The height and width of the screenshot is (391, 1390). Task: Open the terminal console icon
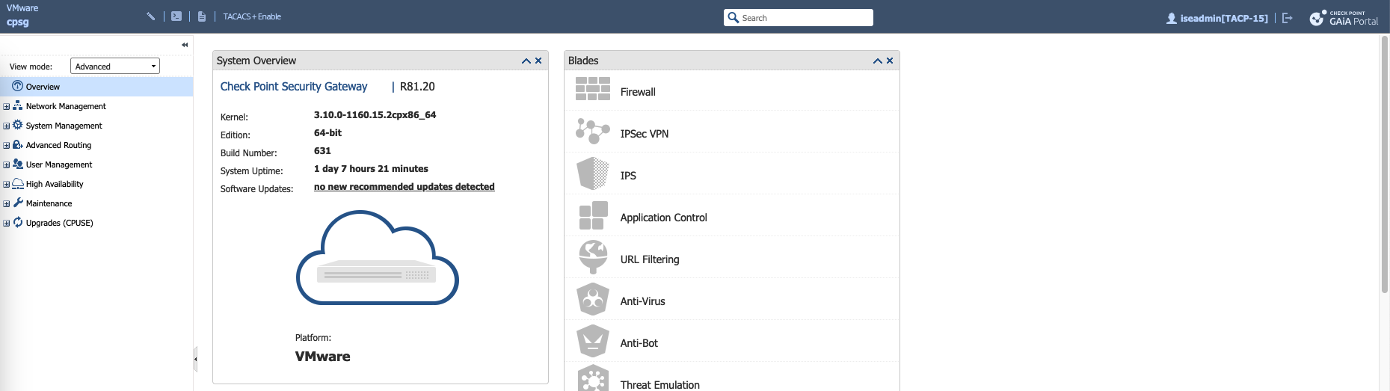(176, 16)
